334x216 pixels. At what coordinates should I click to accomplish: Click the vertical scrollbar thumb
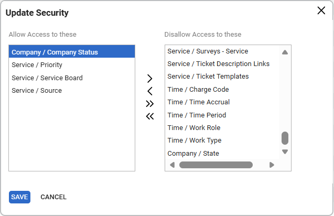point(285,138)
